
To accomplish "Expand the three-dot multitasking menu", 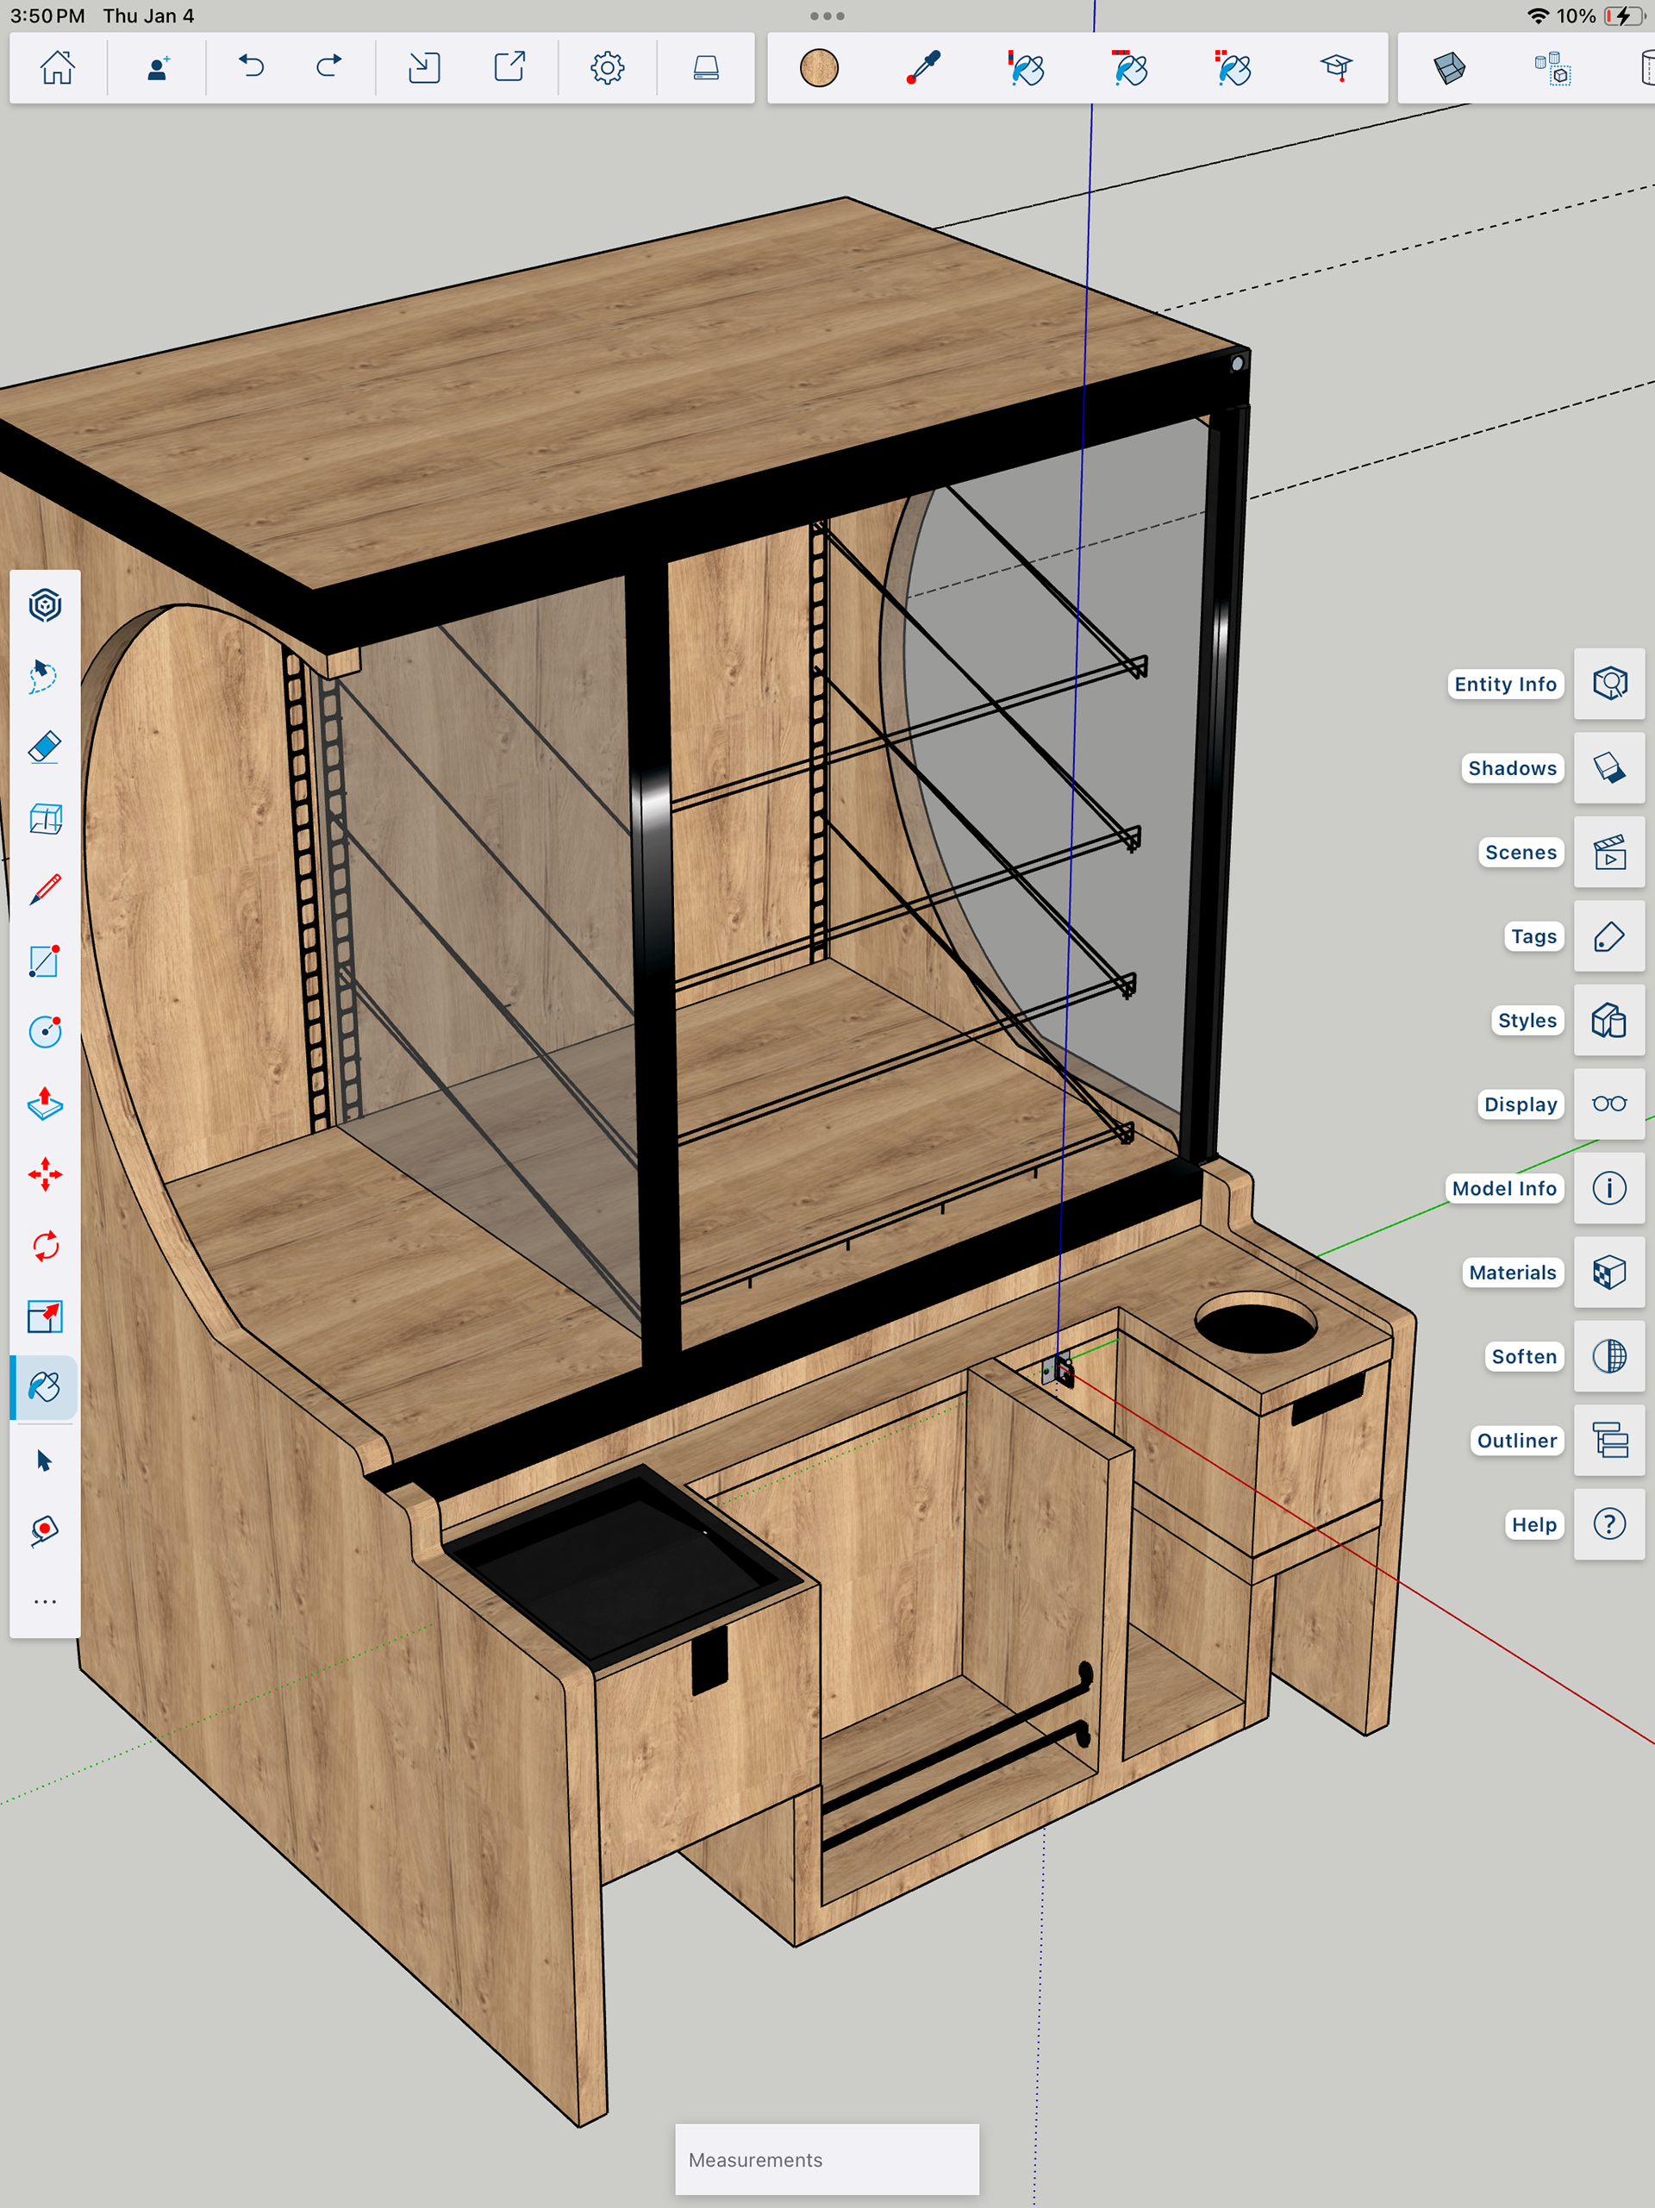I will (x=827, y=16).
